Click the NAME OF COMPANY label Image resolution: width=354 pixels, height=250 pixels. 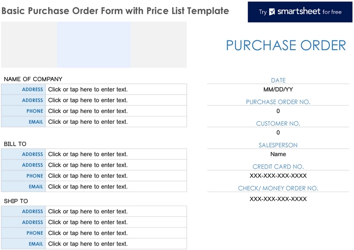[33, 79]
